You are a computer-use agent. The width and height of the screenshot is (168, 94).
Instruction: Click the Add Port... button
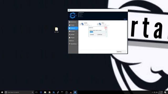[121, 52]
